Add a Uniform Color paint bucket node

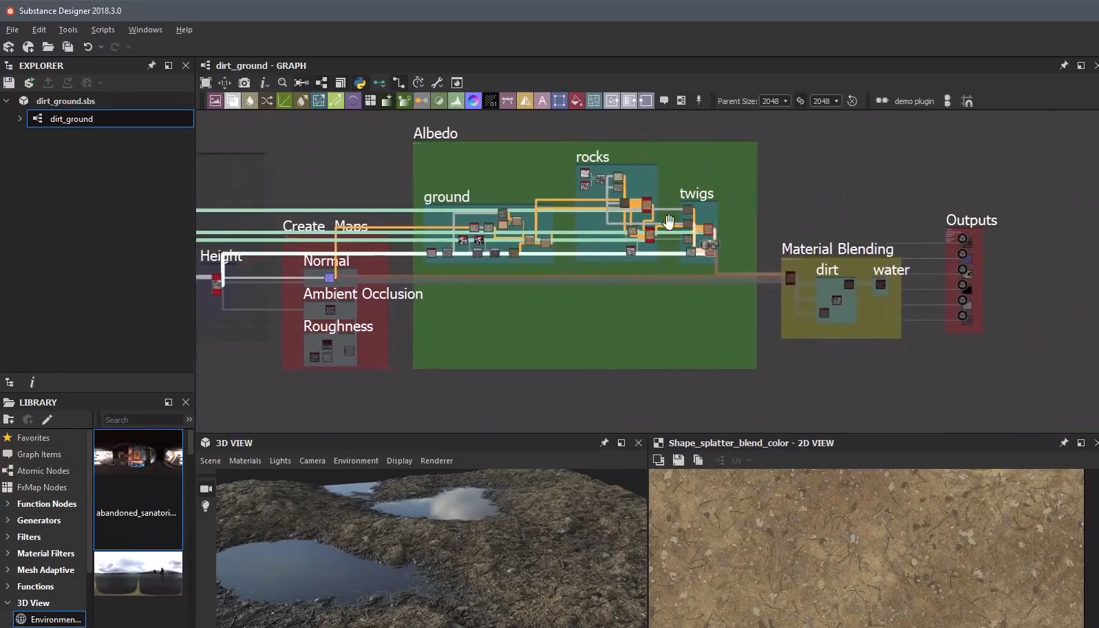point(577,101)
